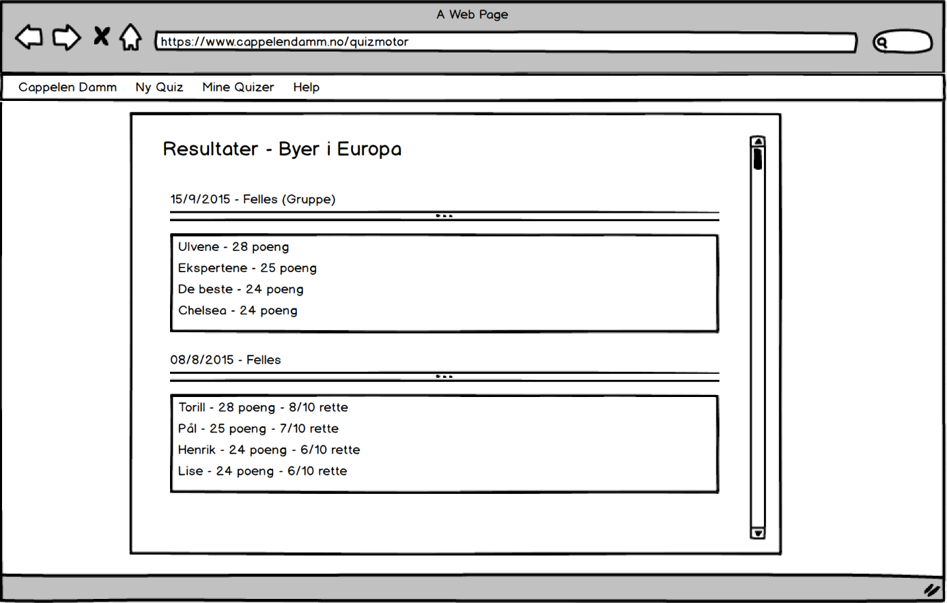Select the Chelsea - 24 poeng row

[444, 310]
